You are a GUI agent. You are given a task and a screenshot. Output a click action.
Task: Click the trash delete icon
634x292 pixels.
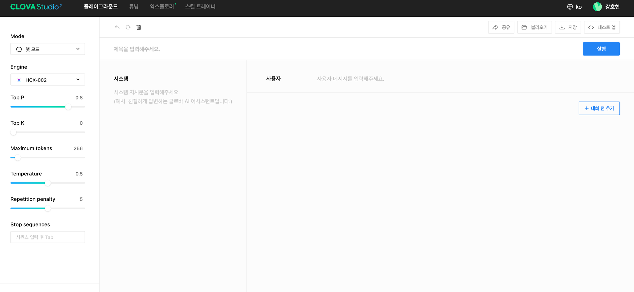pyautogui.click(x=139, y=27)
